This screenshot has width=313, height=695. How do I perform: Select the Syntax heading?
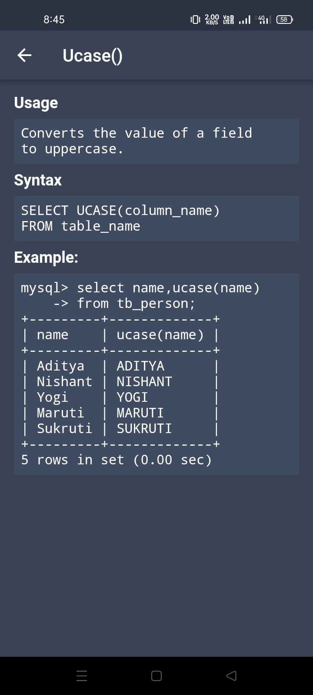(38, 180)
